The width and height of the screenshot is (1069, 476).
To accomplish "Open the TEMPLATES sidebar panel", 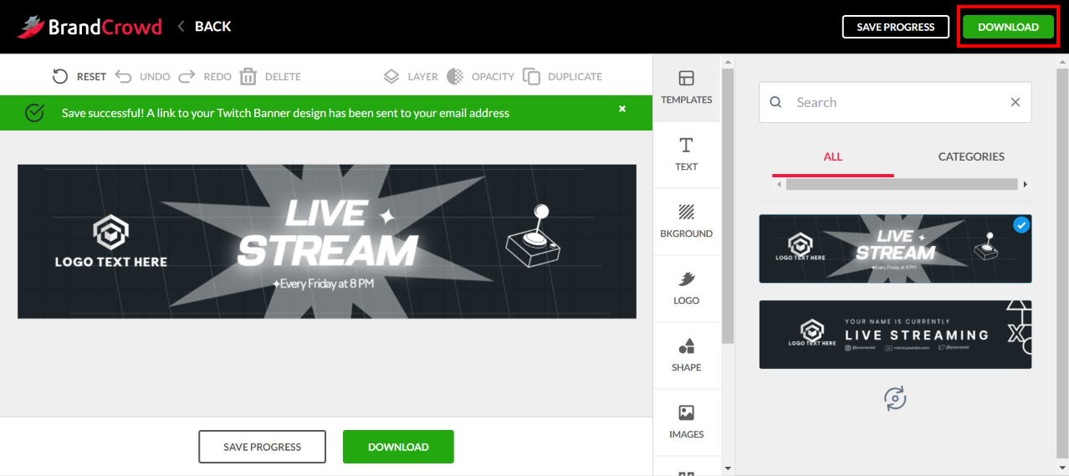I will [x=686, y=87].
